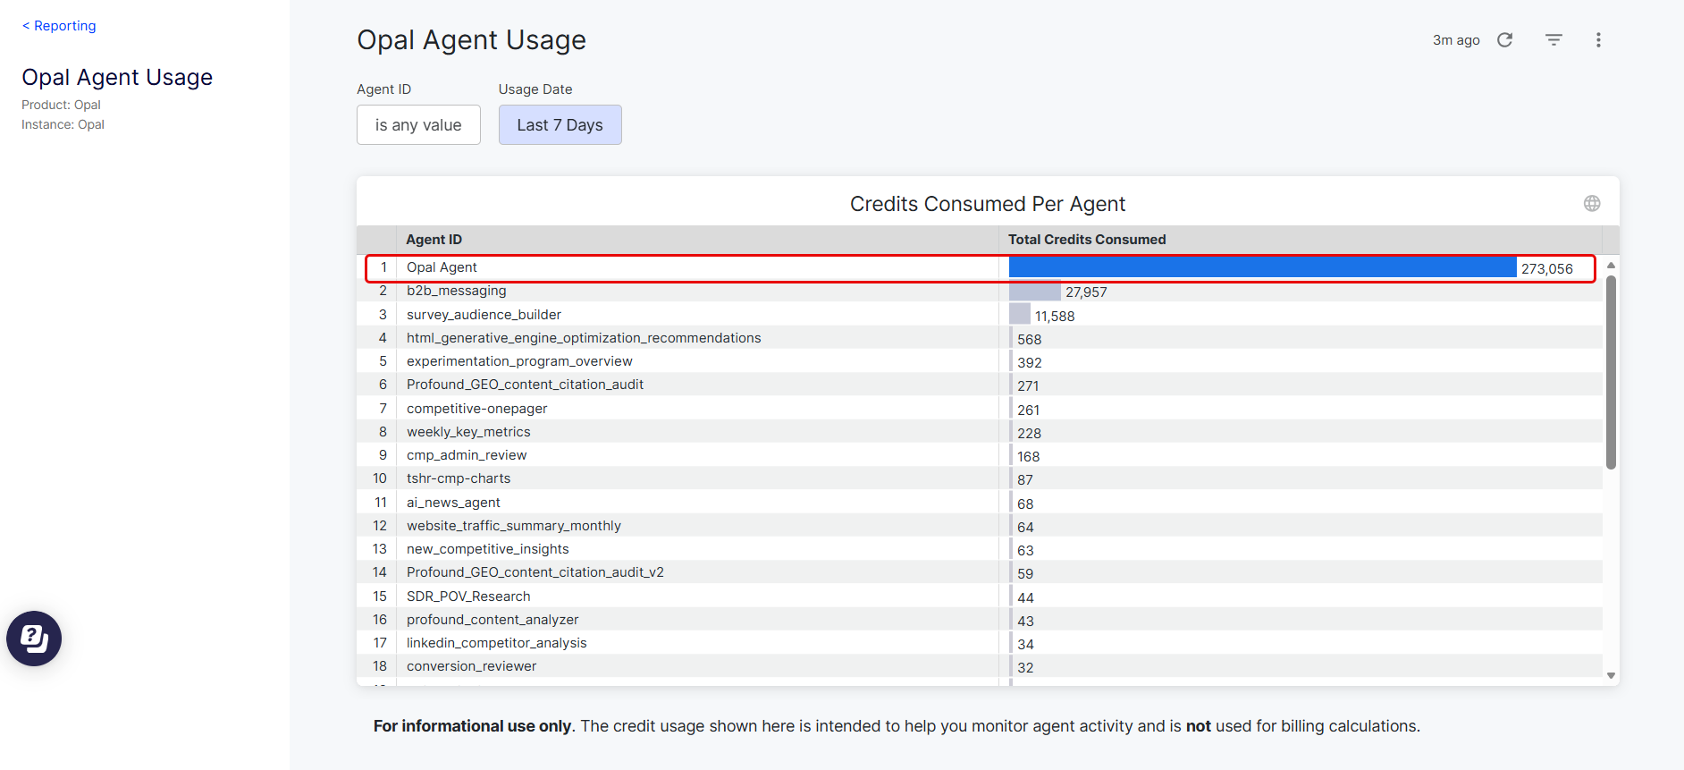Open the help chat widget icon
The width and height of the screenshot is (1684, 770).
[34, 639]
